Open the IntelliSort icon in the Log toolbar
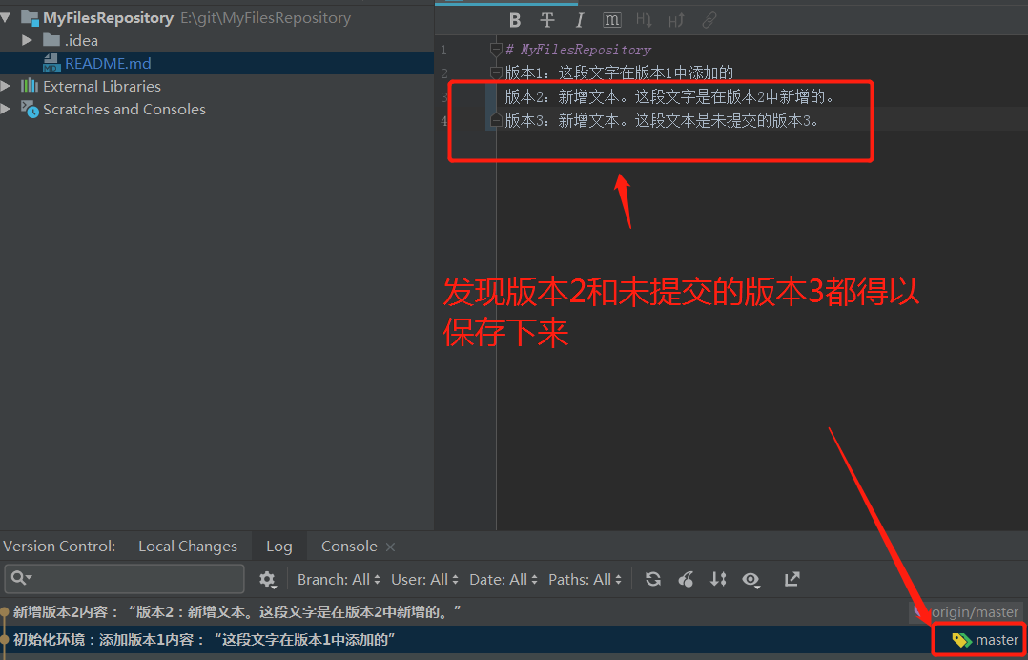 tap(686, 579)
